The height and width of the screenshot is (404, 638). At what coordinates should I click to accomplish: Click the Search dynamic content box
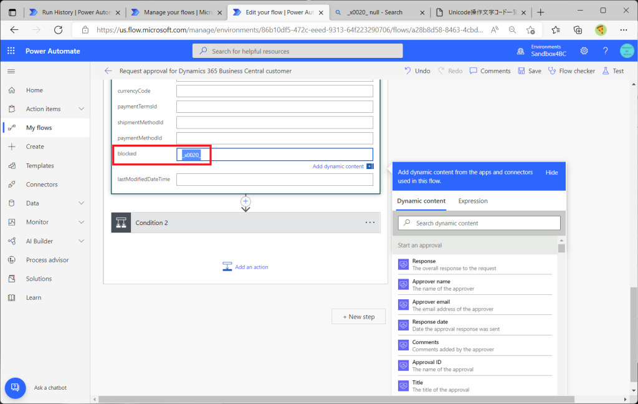coord(479,223)
